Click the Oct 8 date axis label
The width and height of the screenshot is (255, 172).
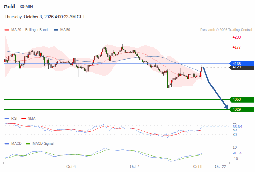[x=198, y=166]
